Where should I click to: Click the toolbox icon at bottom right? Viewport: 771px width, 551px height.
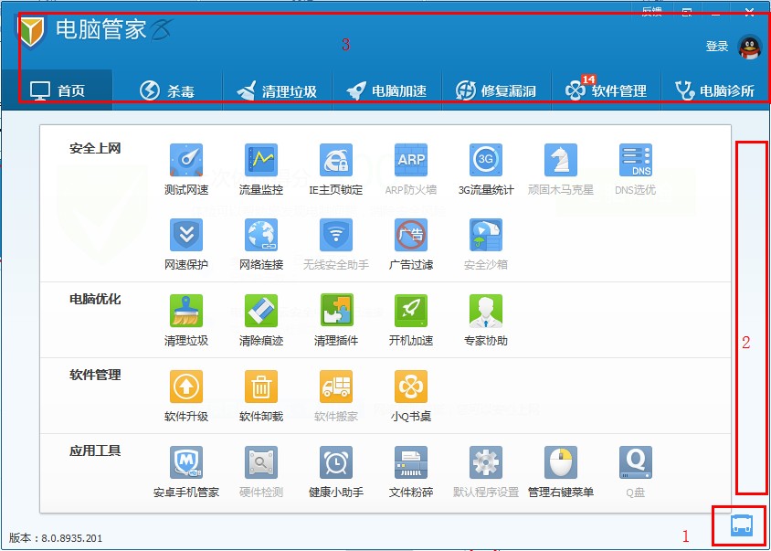tap(742, 525)
